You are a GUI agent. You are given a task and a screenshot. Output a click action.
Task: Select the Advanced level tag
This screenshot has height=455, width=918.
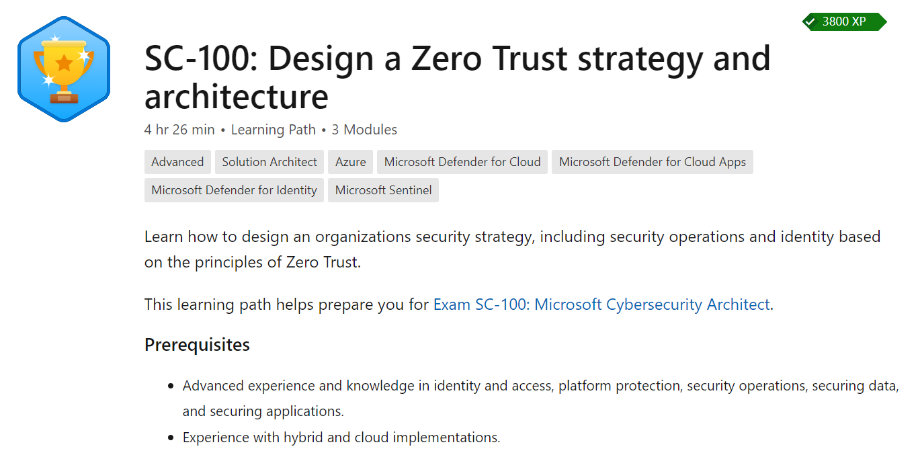[177, 162]
